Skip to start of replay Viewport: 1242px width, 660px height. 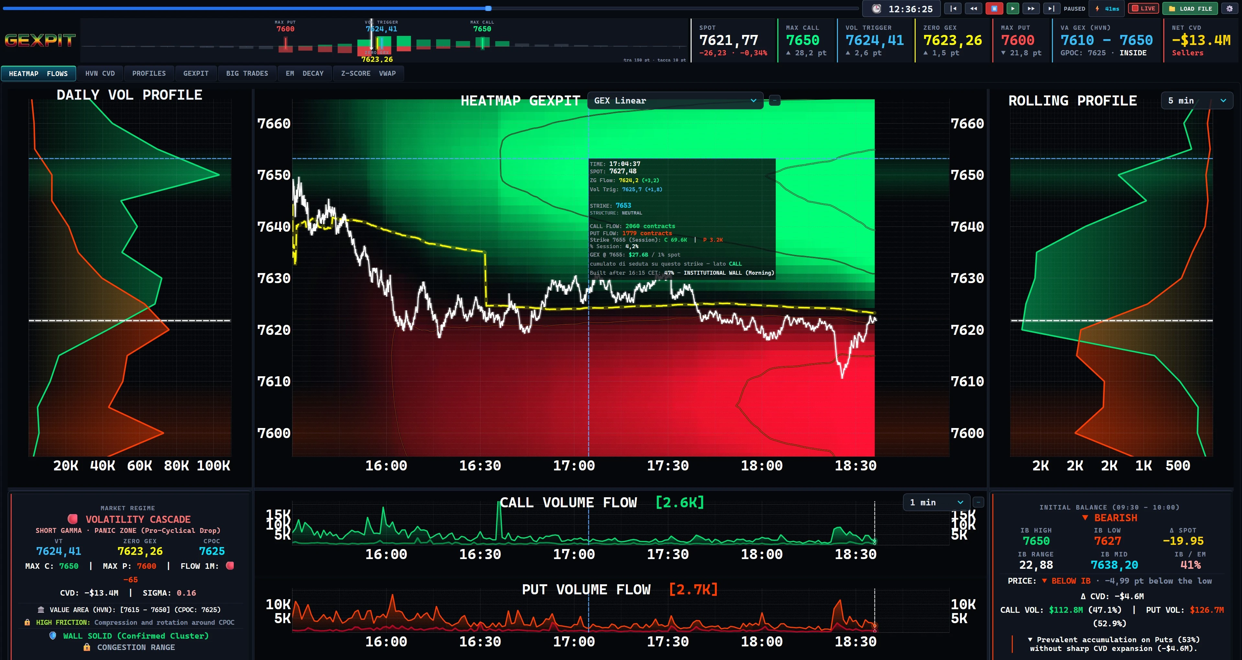(953, 9)
